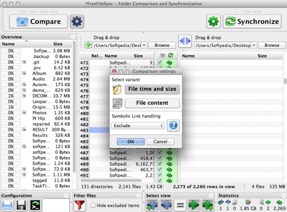Click category column header icon in middle grid
287x212 pixels.
162,55
